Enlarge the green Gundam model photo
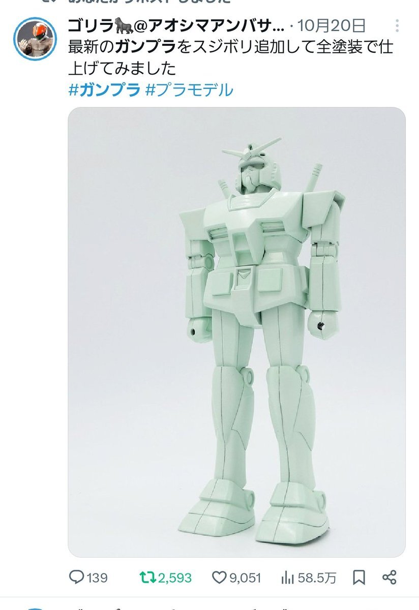The width and height of the screenshot is (419, 610). tap(236, 332)
